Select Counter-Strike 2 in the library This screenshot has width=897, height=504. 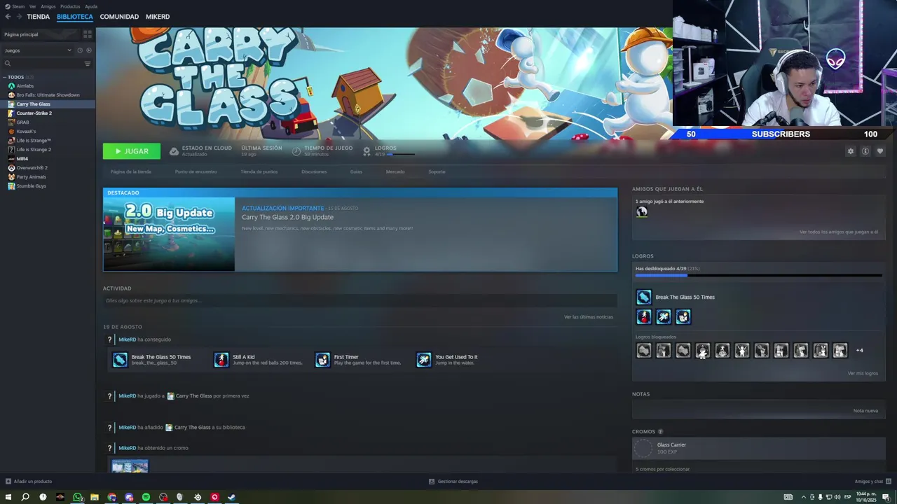pyautogui.click(x=34, y=113)
